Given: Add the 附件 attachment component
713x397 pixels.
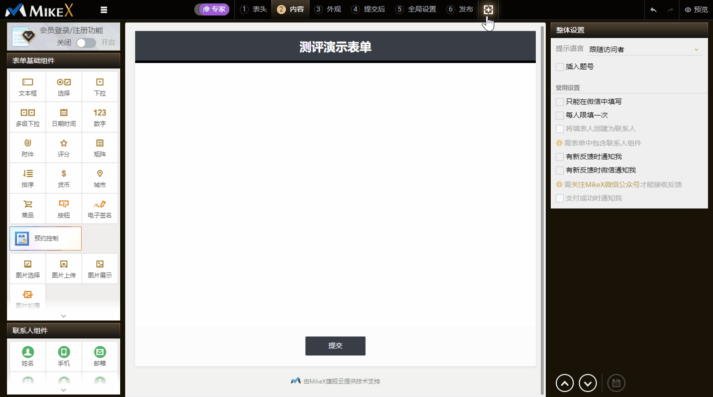Looking at the screenshot, I should [28, 147].
